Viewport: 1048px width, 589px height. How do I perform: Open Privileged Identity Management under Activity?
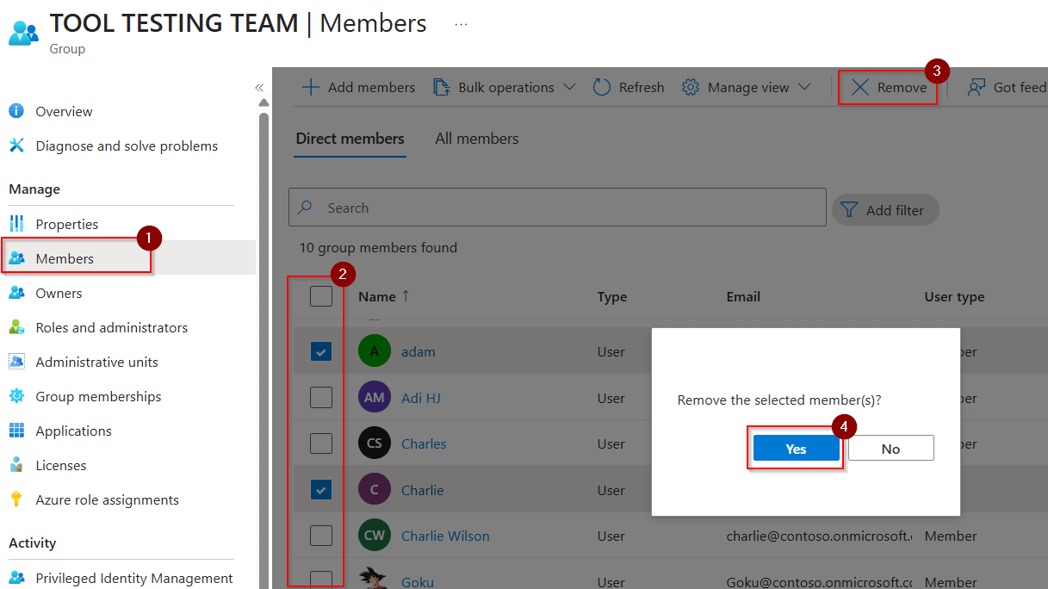(133, 578)
